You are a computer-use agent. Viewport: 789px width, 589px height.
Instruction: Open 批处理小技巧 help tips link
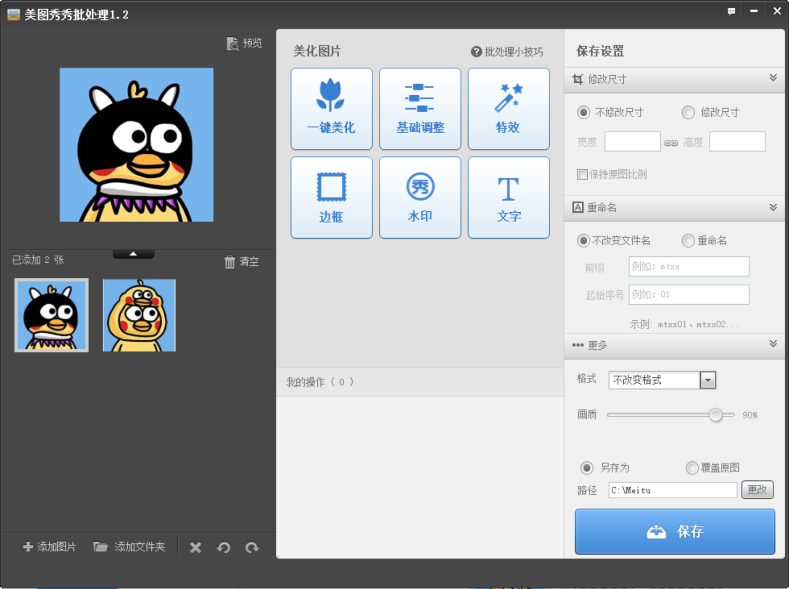[507, 52]
